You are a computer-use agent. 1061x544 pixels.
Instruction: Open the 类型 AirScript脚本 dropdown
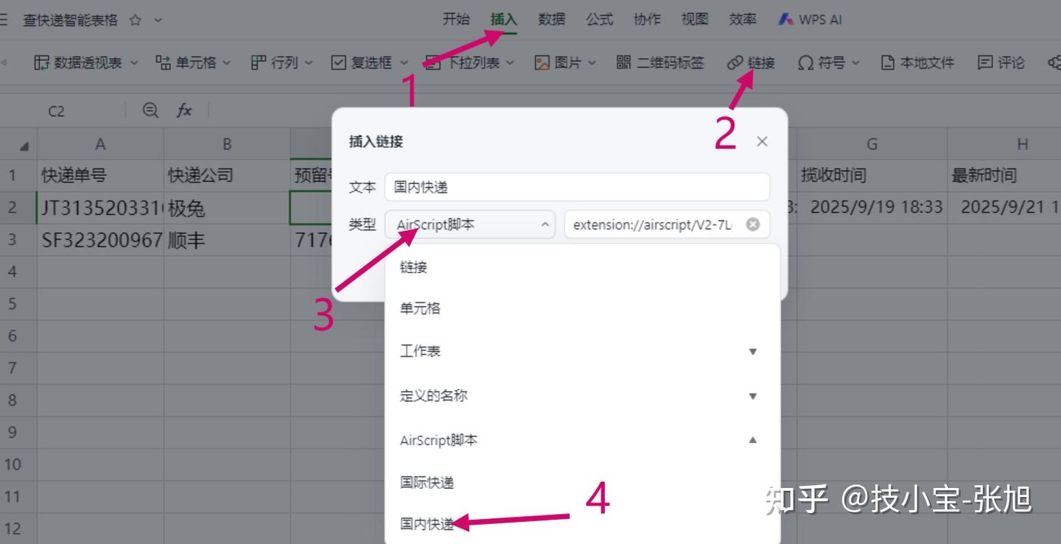[469, 225]
